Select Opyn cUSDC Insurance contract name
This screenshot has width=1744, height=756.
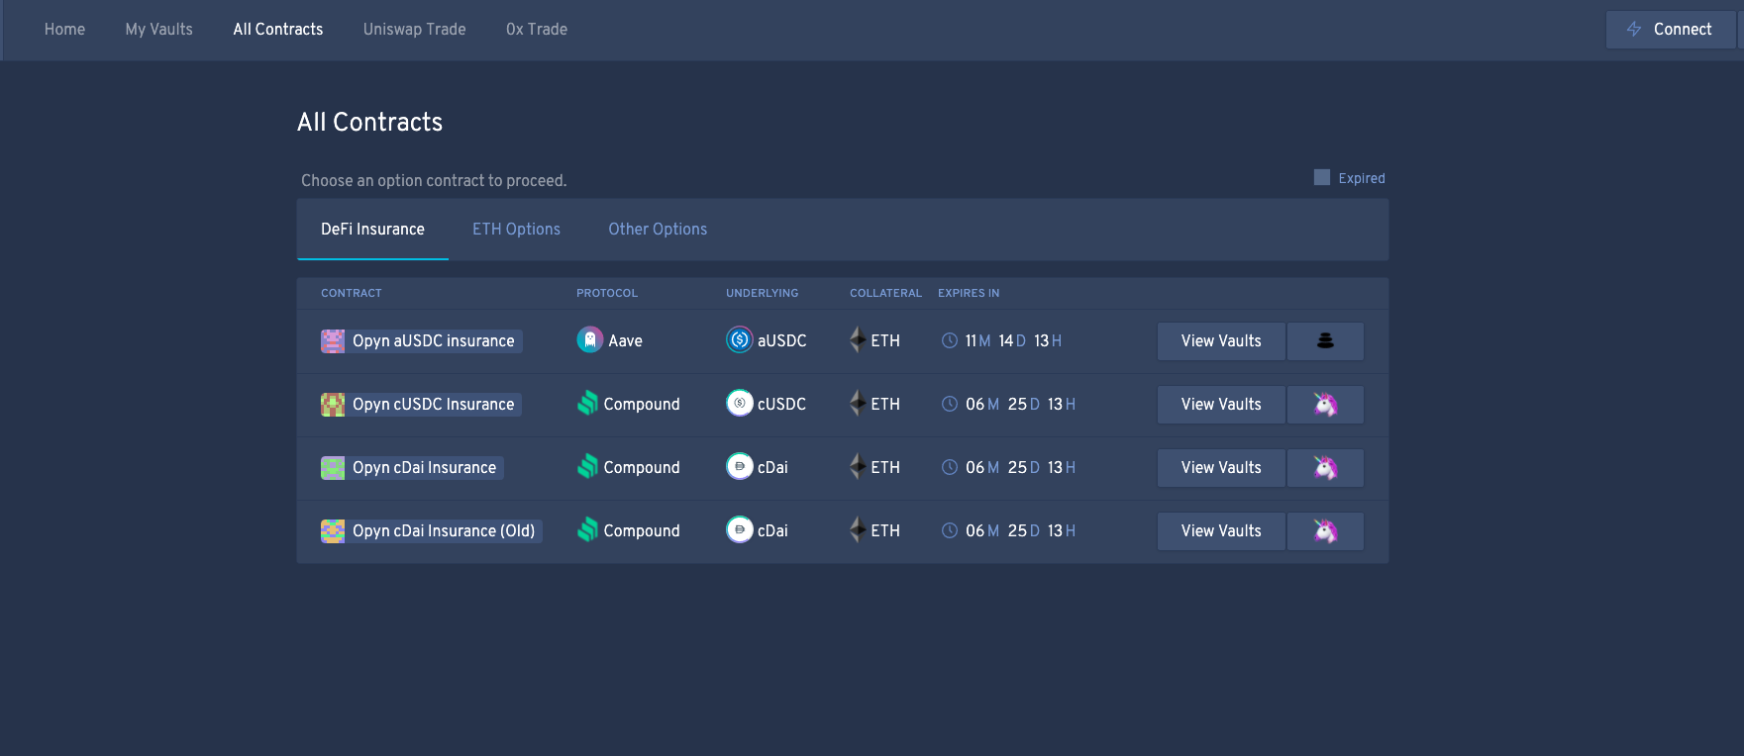(434, 405)
